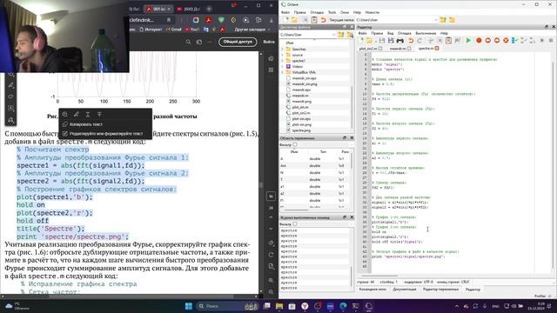This screenshot has height=313, width=557.
Task: Redo edit in editor toolbar
Action: click(419, 41)
